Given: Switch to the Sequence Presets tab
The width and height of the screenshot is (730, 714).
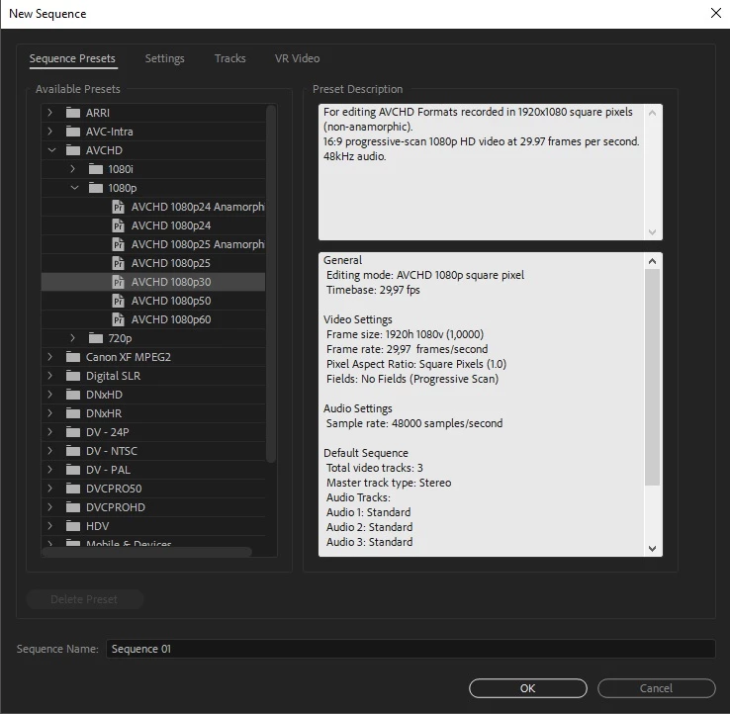Looking at the screenshot, I should [72, 58].
